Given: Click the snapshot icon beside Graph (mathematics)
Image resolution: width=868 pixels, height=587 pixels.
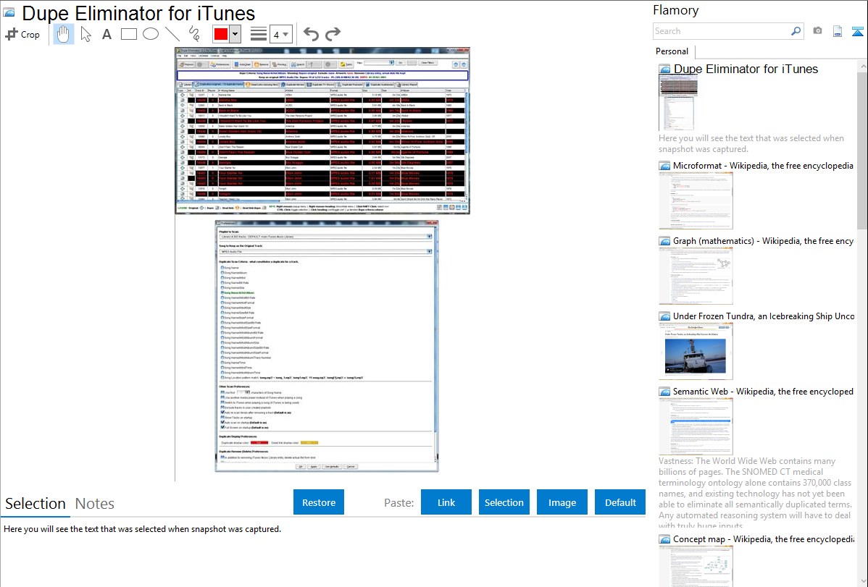Looking at the screenshot, I should (664, 241).
